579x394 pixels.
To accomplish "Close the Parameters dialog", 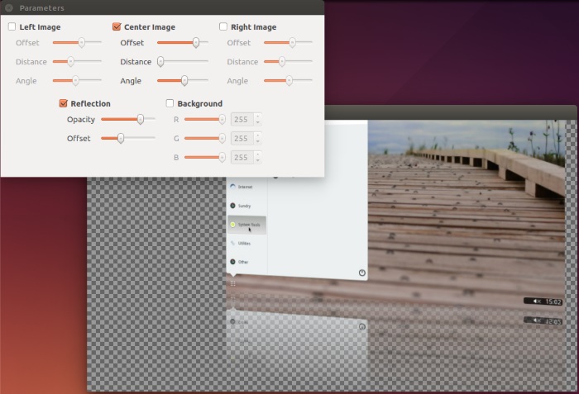I will point(9,8).
